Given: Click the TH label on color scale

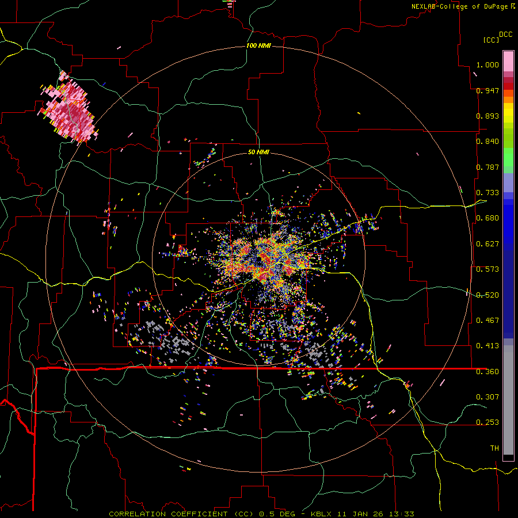Looking at the screenshot, I should [494, 448].
